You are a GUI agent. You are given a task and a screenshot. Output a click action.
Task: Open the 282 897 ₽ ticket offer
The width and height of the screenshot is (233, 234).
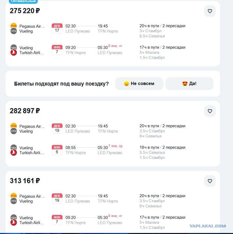point(25,111)
